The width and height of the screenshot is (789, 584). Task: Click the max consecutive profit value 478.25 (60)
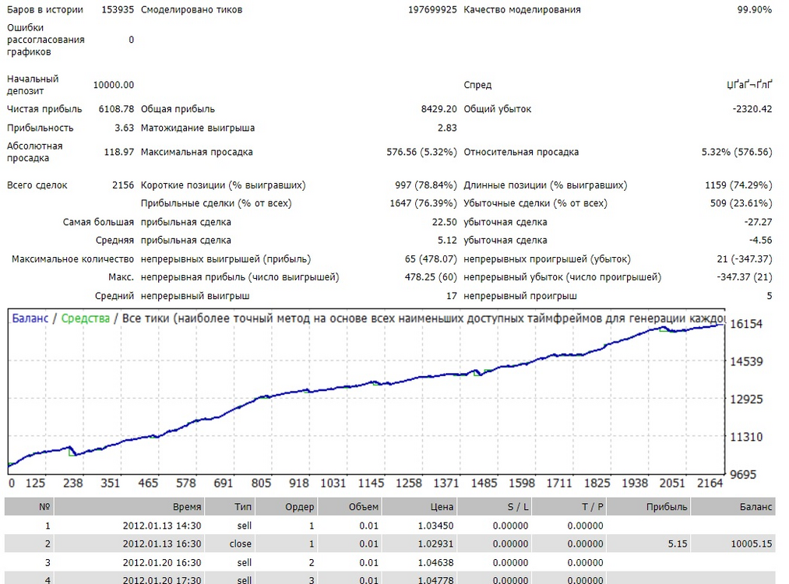431,277
